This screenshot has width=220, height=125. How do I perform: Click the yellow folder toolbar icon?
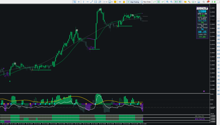(x=185, y=2)
